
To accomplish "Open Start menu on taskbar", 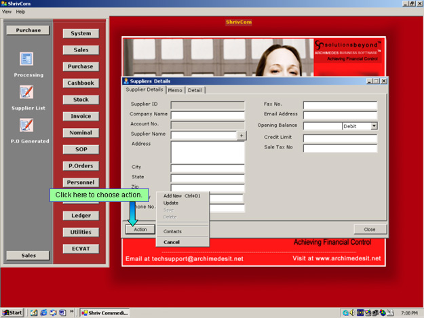I will [x=12, y=313].
